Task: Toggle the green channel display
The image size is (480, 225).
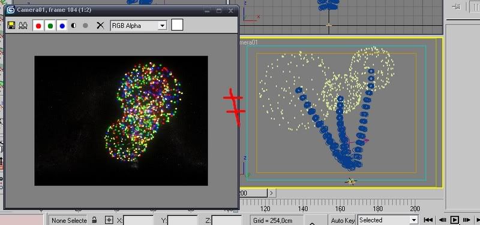Action: (50, 26)
